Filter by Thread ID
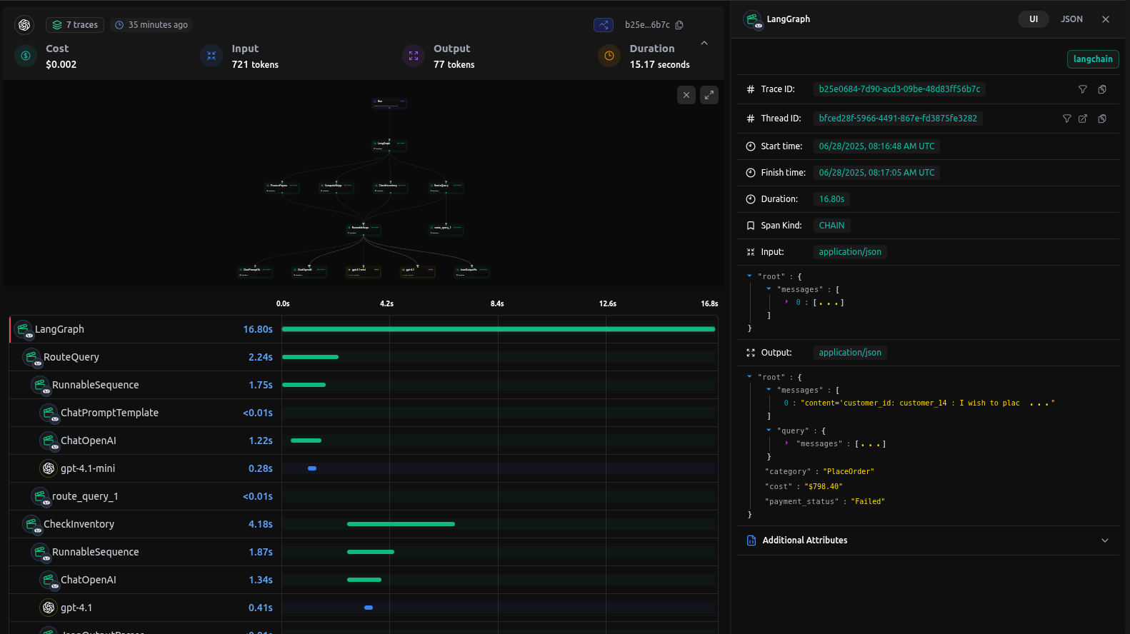 pos(1066,119)
